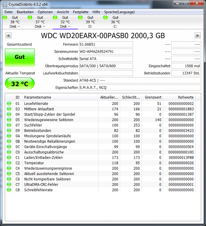This screenshot has width=206, height=226.
Task: Go to previous disk with left arrow
Action: click(8, 35)
